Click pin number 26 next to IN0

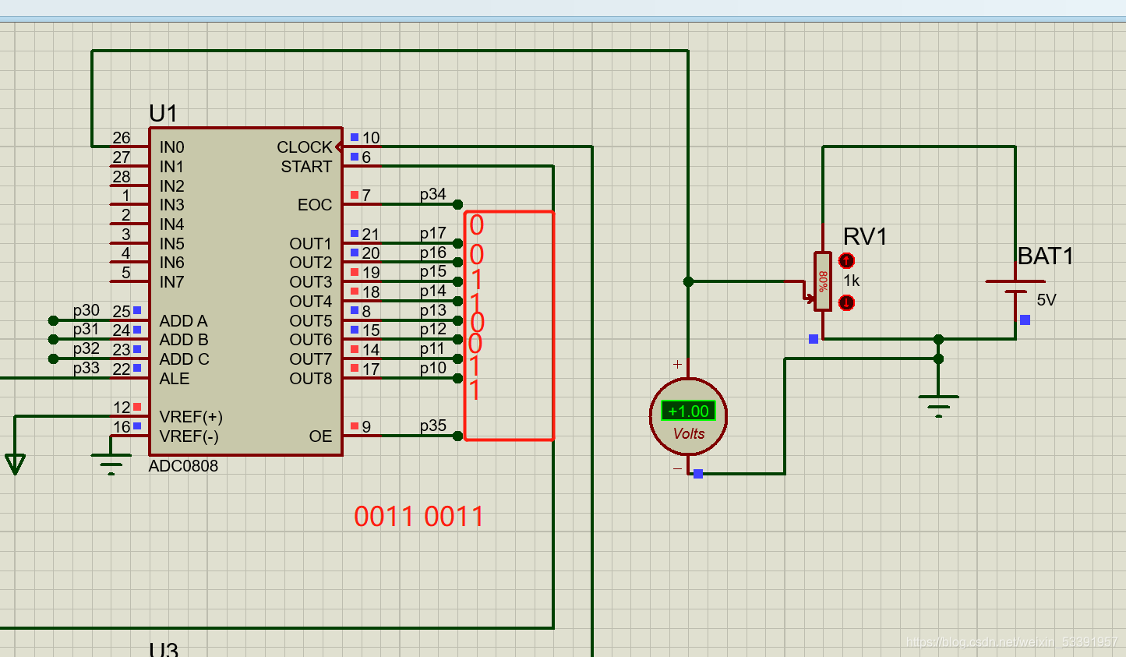tap(122, 137)
